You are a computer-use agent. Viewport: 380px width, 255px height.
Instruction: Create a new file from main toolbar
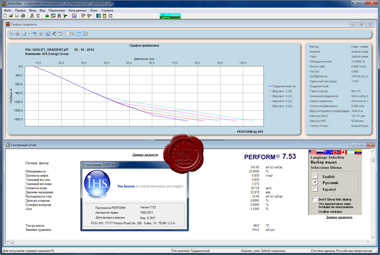[5, 16]
